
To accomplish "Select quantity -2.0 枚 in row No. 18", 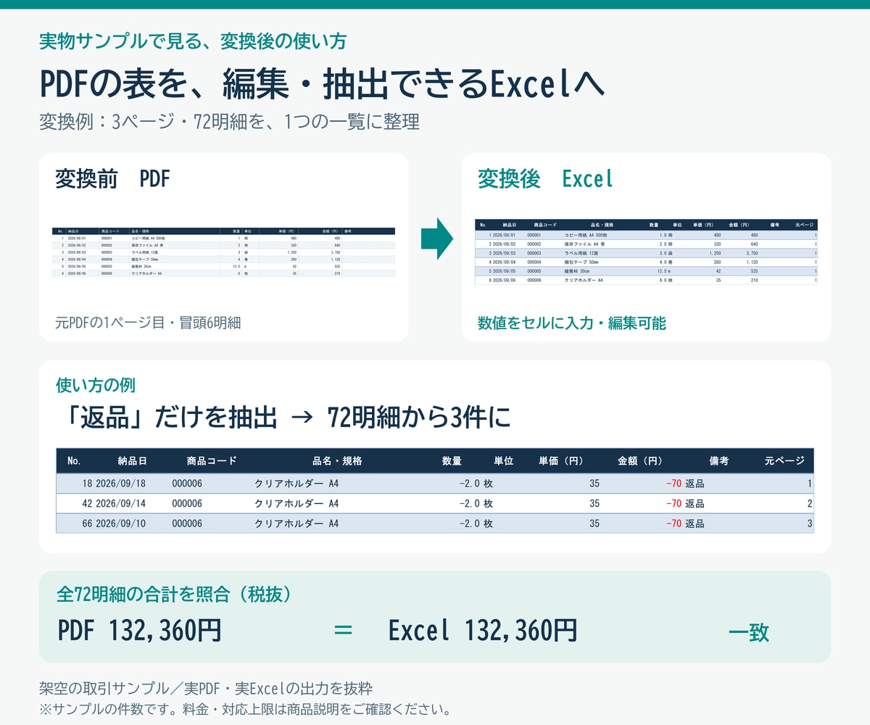I will pyautogui.click(x=476, y=484).
